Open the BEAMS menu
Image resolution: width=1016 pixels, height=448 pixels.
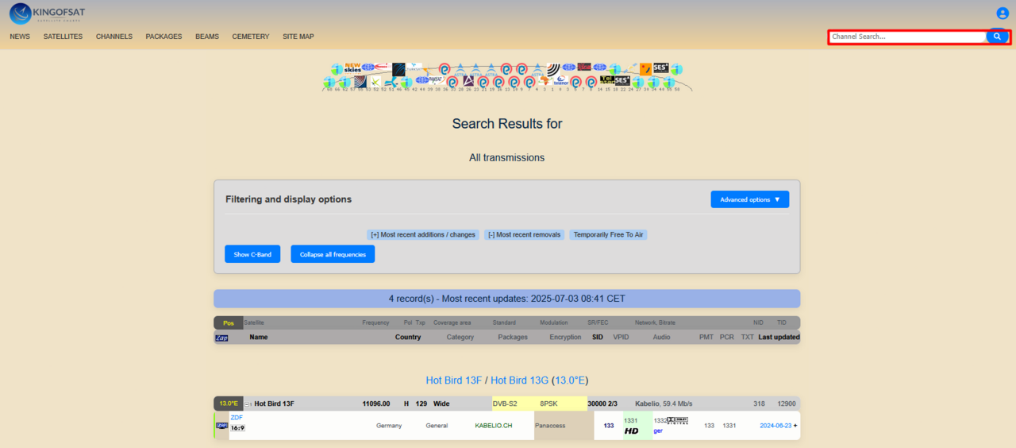(x=207, y=37)
